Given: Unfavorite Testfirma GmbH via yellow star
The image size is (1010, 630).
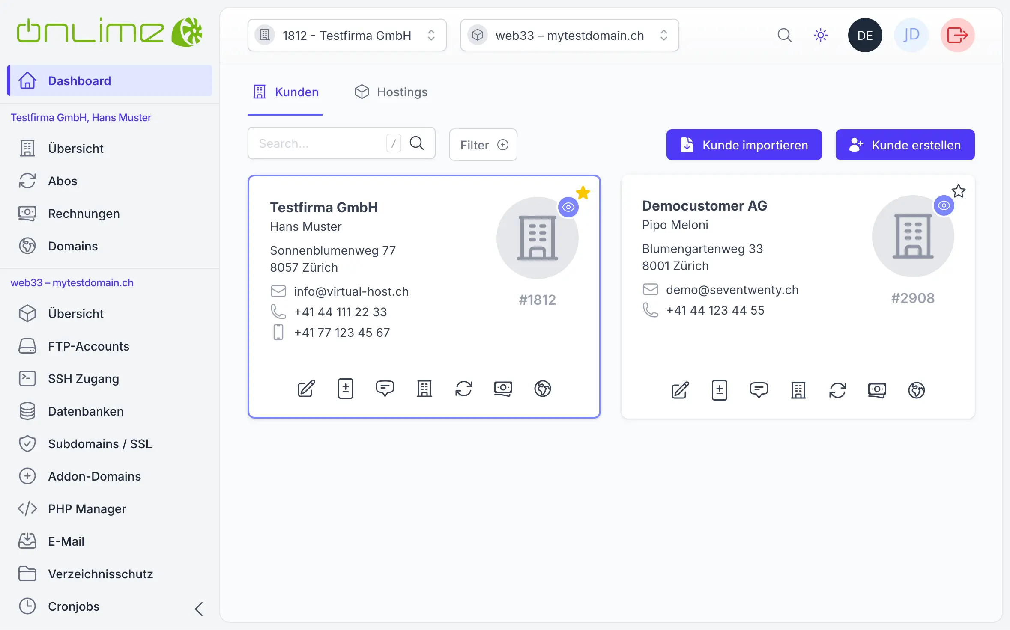Looking at the screenshot, I should (583, 193).
